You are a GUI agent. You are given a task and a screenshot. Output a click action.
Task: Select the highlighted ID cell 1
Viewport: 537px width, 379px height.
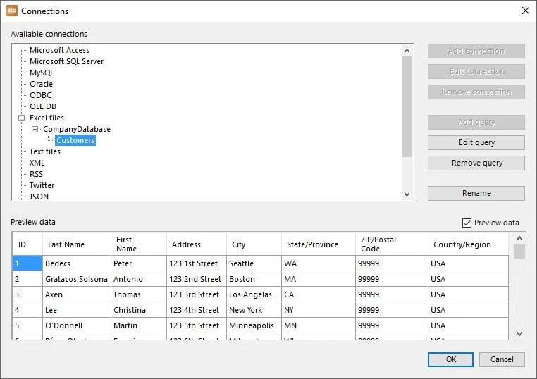click(27, 263)
